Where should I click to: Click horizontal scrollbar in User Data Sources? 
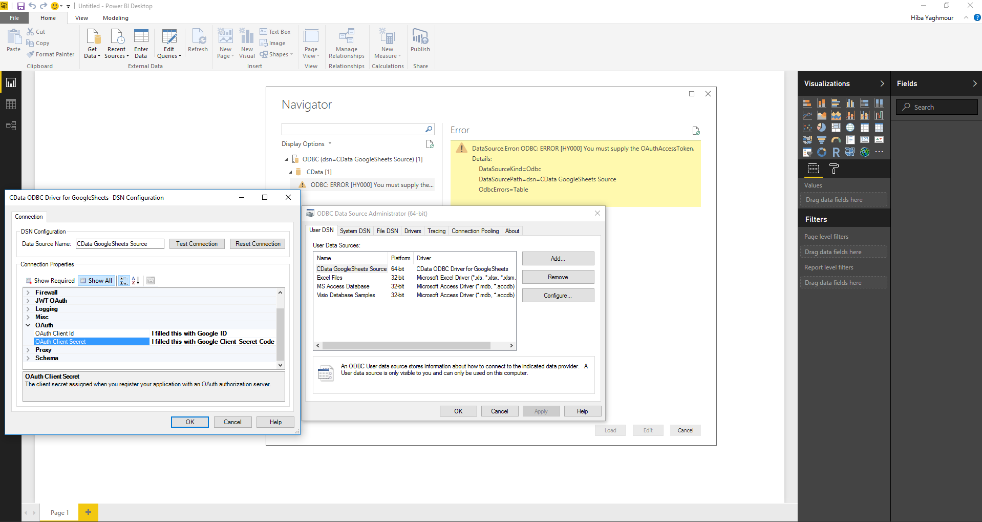coord(405,346)
